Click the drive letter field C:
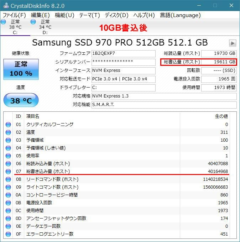 pos(124,88)
